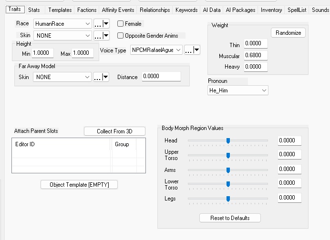
Task: Open Far Away Model Skin dropdown
Action: [x=62, y=77]
